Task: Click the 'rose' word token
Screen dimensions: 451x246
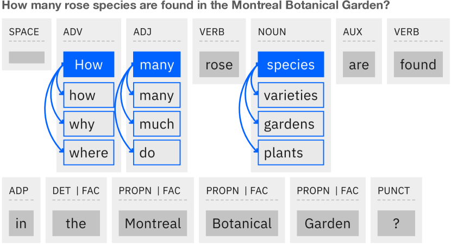Action: click(219, 65)
